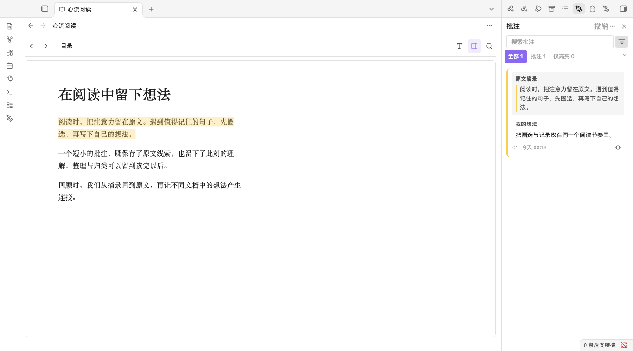Viewport: 633px width, 351px height.
Task: Click the sync status icon in status bar
Action: (624, 345)
